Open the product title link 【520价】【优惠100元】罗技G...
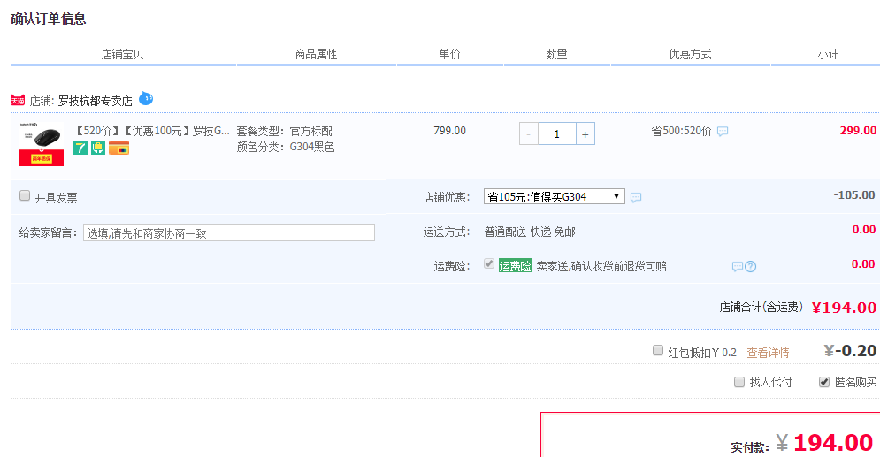This screenshot has width=880, height=457. click(x=151, y=131)
